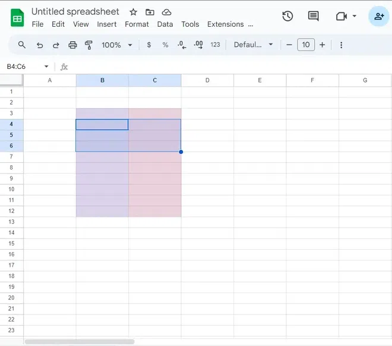392x346 pixels.
Task: Click the Share add-person button
Action: pyautogui.click(x=379, y=17)
